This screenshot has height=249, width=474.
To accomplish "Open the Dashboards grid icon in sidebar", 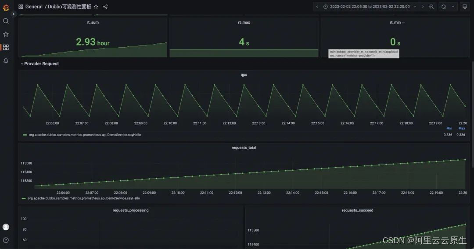I will 6,47.
